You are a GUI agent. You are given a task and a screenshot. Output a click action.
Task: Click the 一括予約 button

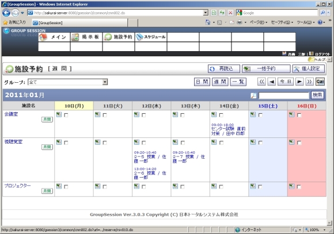tap(266, 69)
